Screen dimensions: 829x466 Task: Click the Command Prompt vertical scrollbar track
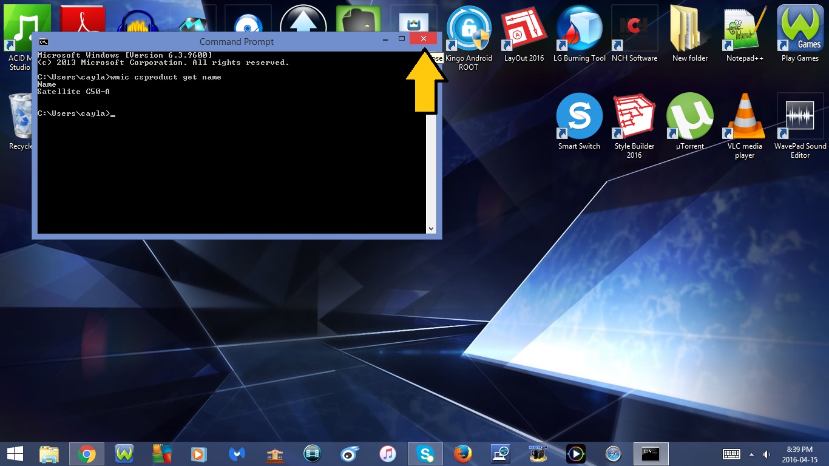pos(431,169)
